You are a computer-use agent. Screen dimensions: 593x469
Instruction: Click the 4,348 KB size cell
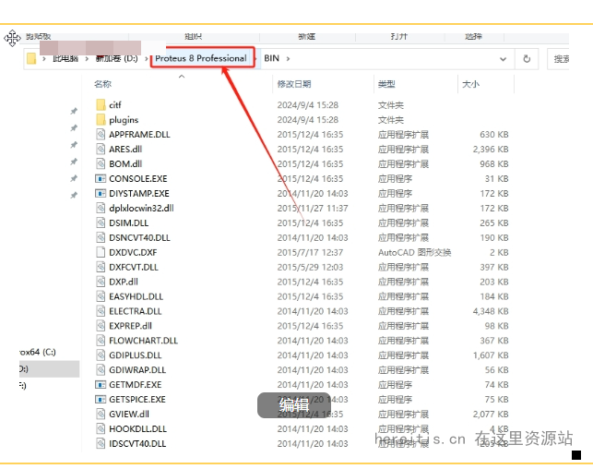(x=491, y=311)
